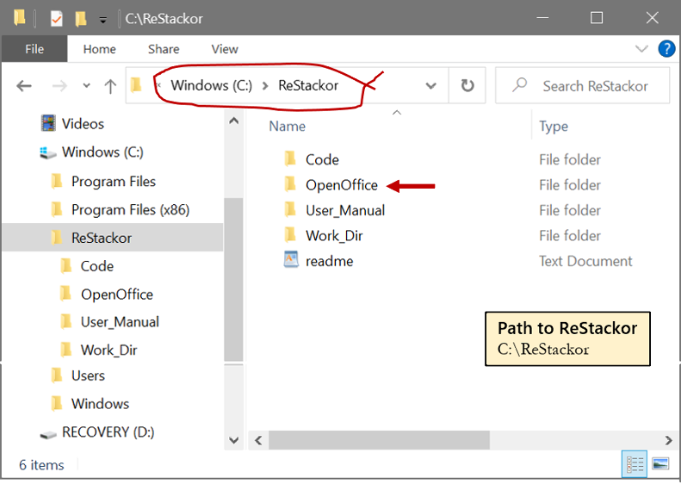Click the Search ReStackor field
The image size is (681, 484).
[x=582, y=85]
